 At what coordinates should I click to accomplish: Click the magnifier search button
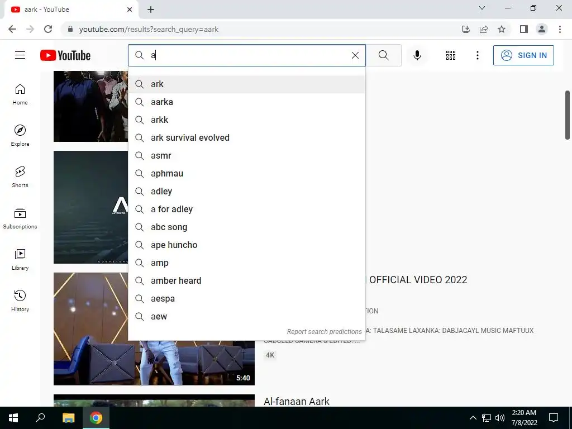(383, 55)
